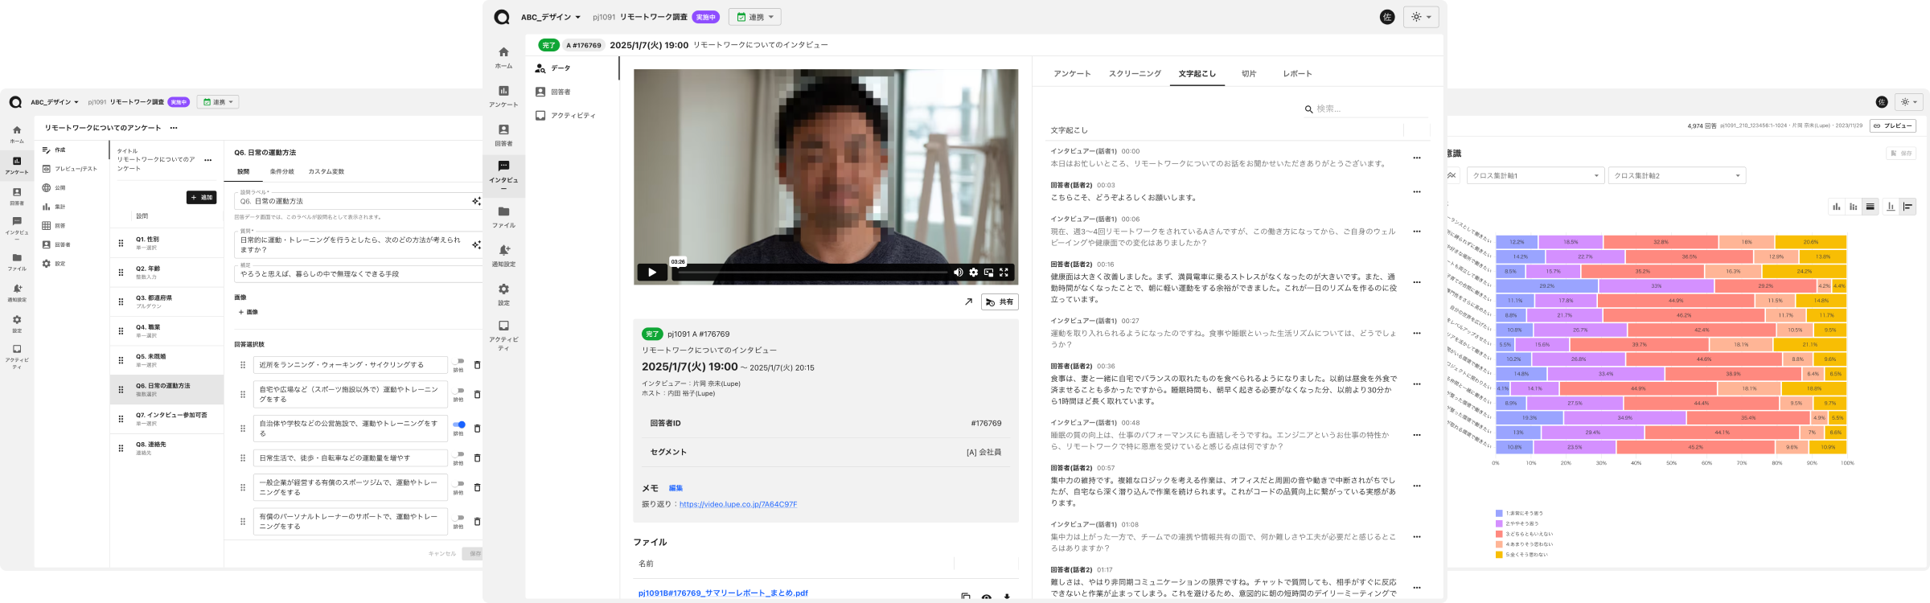Select 文字起こし tab
Image resolution: width=1930 pixels, height=603 pixels.
[x=1197, y=74]
